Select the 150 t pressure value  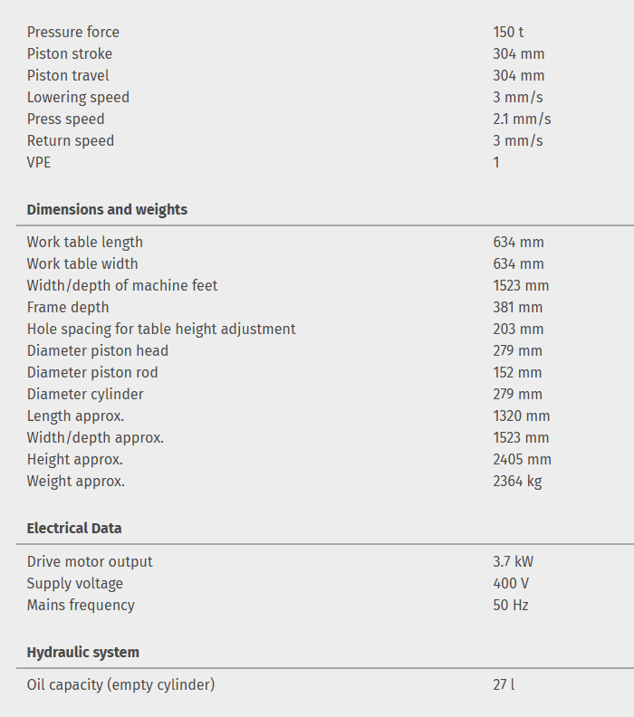pyautogui.click(x=508, y=32)
